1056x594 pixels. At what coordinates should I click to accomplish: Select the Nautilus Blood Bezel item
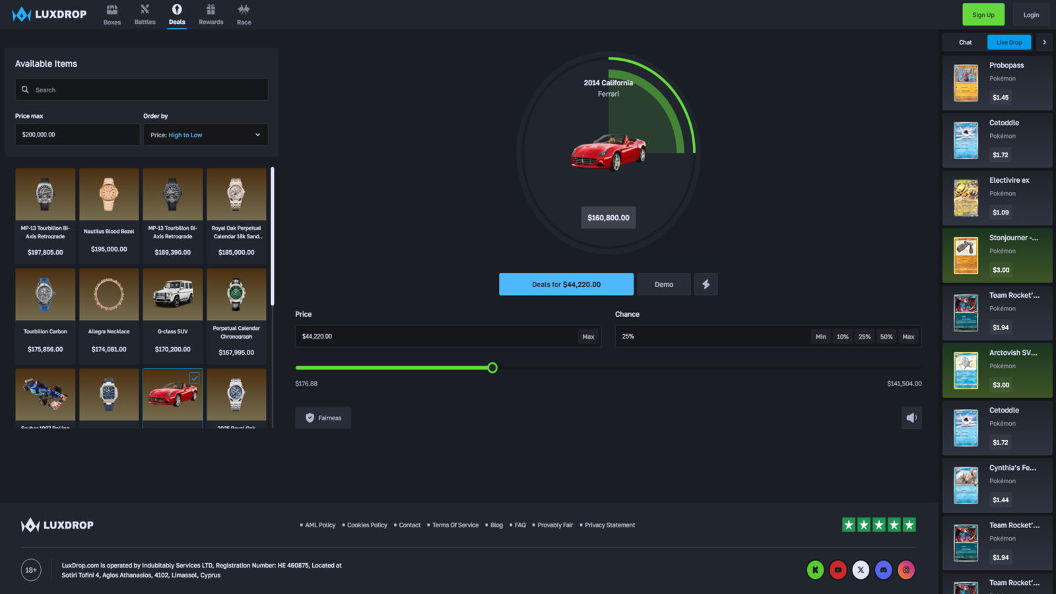coord(109,215)
